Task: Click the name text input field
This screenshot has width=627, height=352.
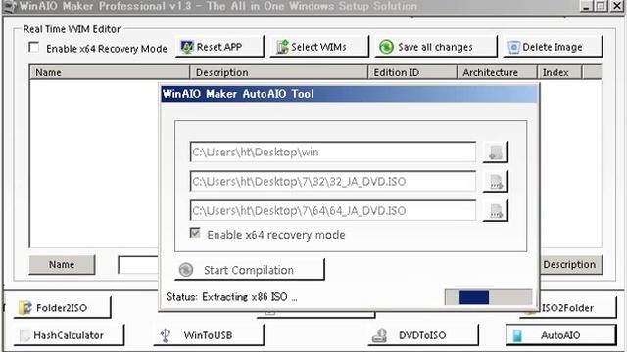Action: 138,265
